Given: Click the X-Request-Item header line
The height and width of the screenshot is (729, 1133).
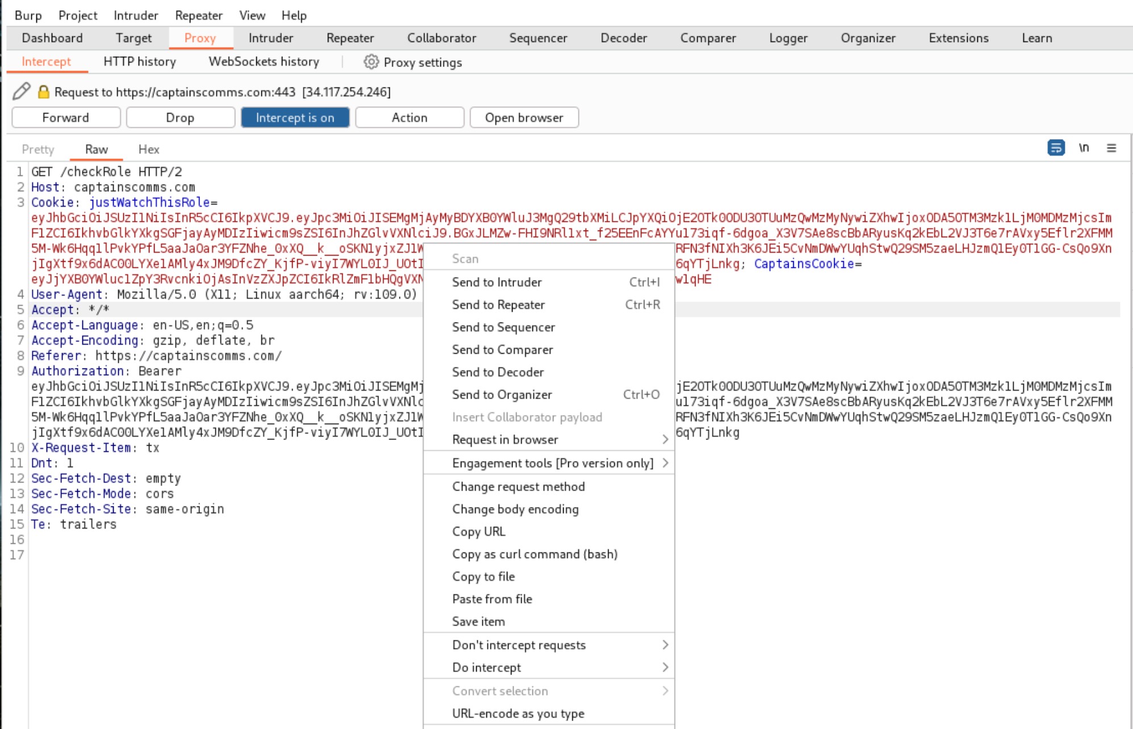Looking at the screenshot, I should pos(95,448).
